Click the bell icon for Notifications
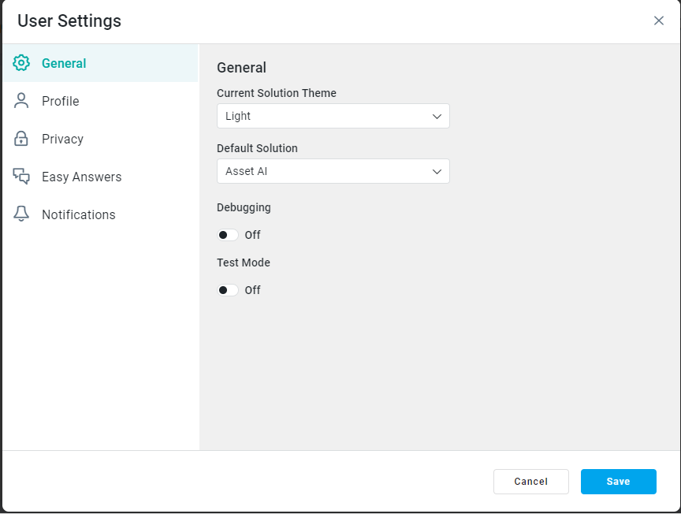 click(21, 214)
